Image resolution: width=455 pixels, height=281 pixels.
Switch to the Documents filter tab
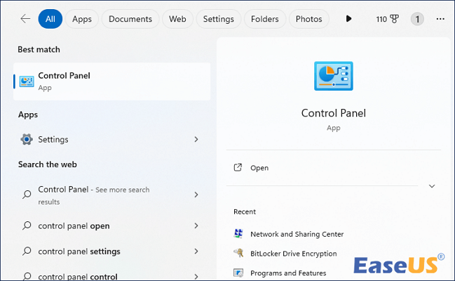coord(130,19)
